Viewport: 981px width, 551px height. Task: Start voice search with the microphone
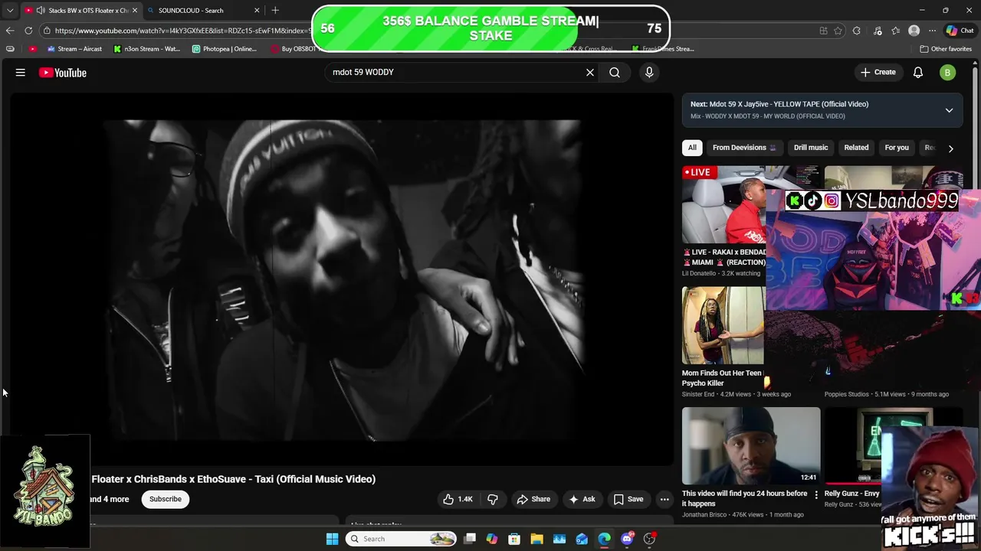pos(649,73)
